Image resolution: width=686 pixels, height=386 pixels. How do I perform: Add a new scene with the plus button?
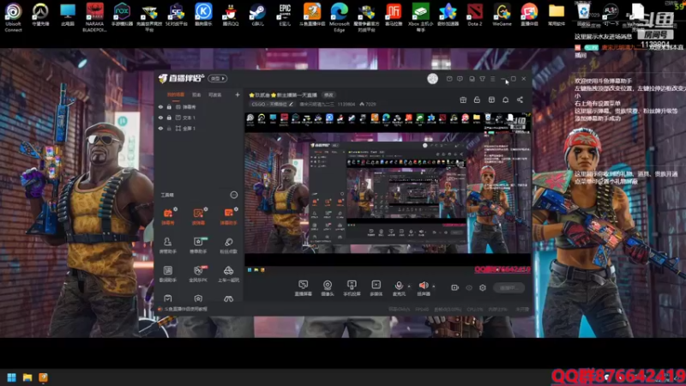tap(238, 94)
